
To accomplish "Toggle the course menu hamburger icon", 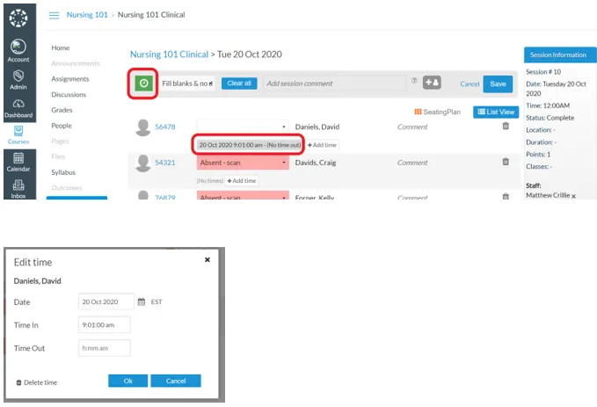I will tap(54, 15).
